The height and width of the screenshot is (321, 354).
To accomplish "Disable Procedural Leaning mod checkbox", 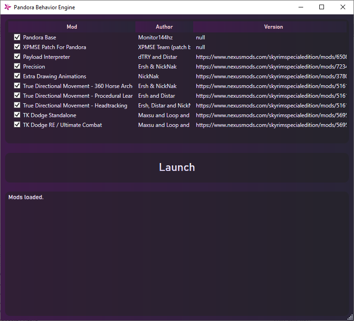I will (x=17, y=95).
